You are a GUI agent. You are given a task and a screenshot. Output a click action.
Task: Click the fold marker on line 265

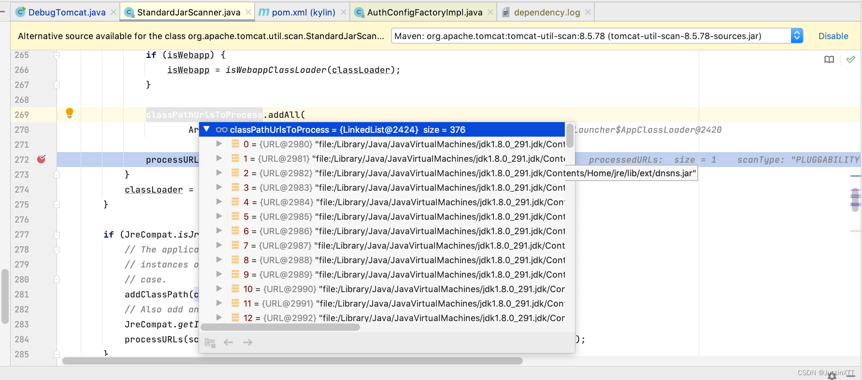tap(57, 55)
